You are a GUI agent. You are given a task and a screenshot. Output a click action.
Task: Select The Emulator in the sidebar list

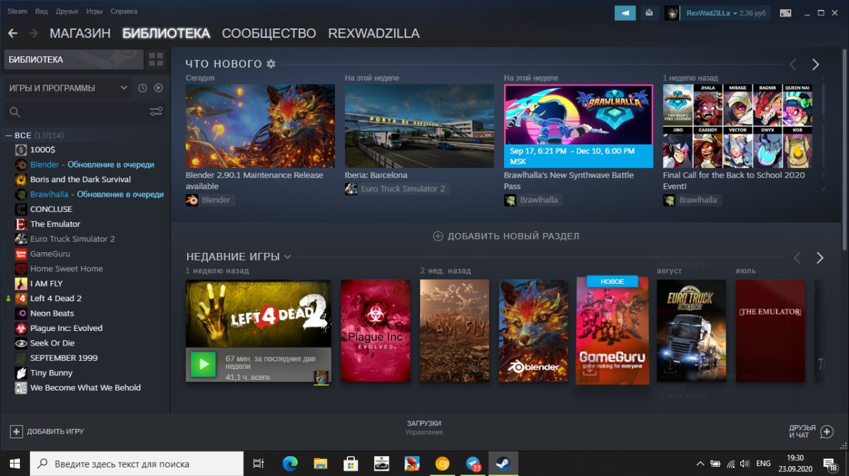click(55, 224)
